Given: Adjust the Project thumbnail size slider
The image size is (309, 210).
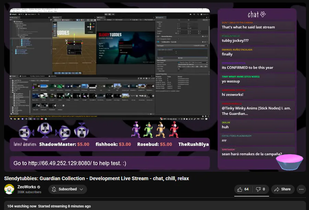Looking at the screenshot, I should (151, 114).
